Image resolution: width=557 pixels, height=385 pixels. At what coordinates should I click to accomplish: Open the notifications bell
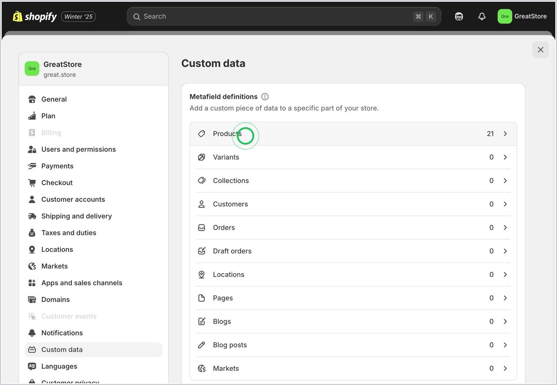pos(482,16)
